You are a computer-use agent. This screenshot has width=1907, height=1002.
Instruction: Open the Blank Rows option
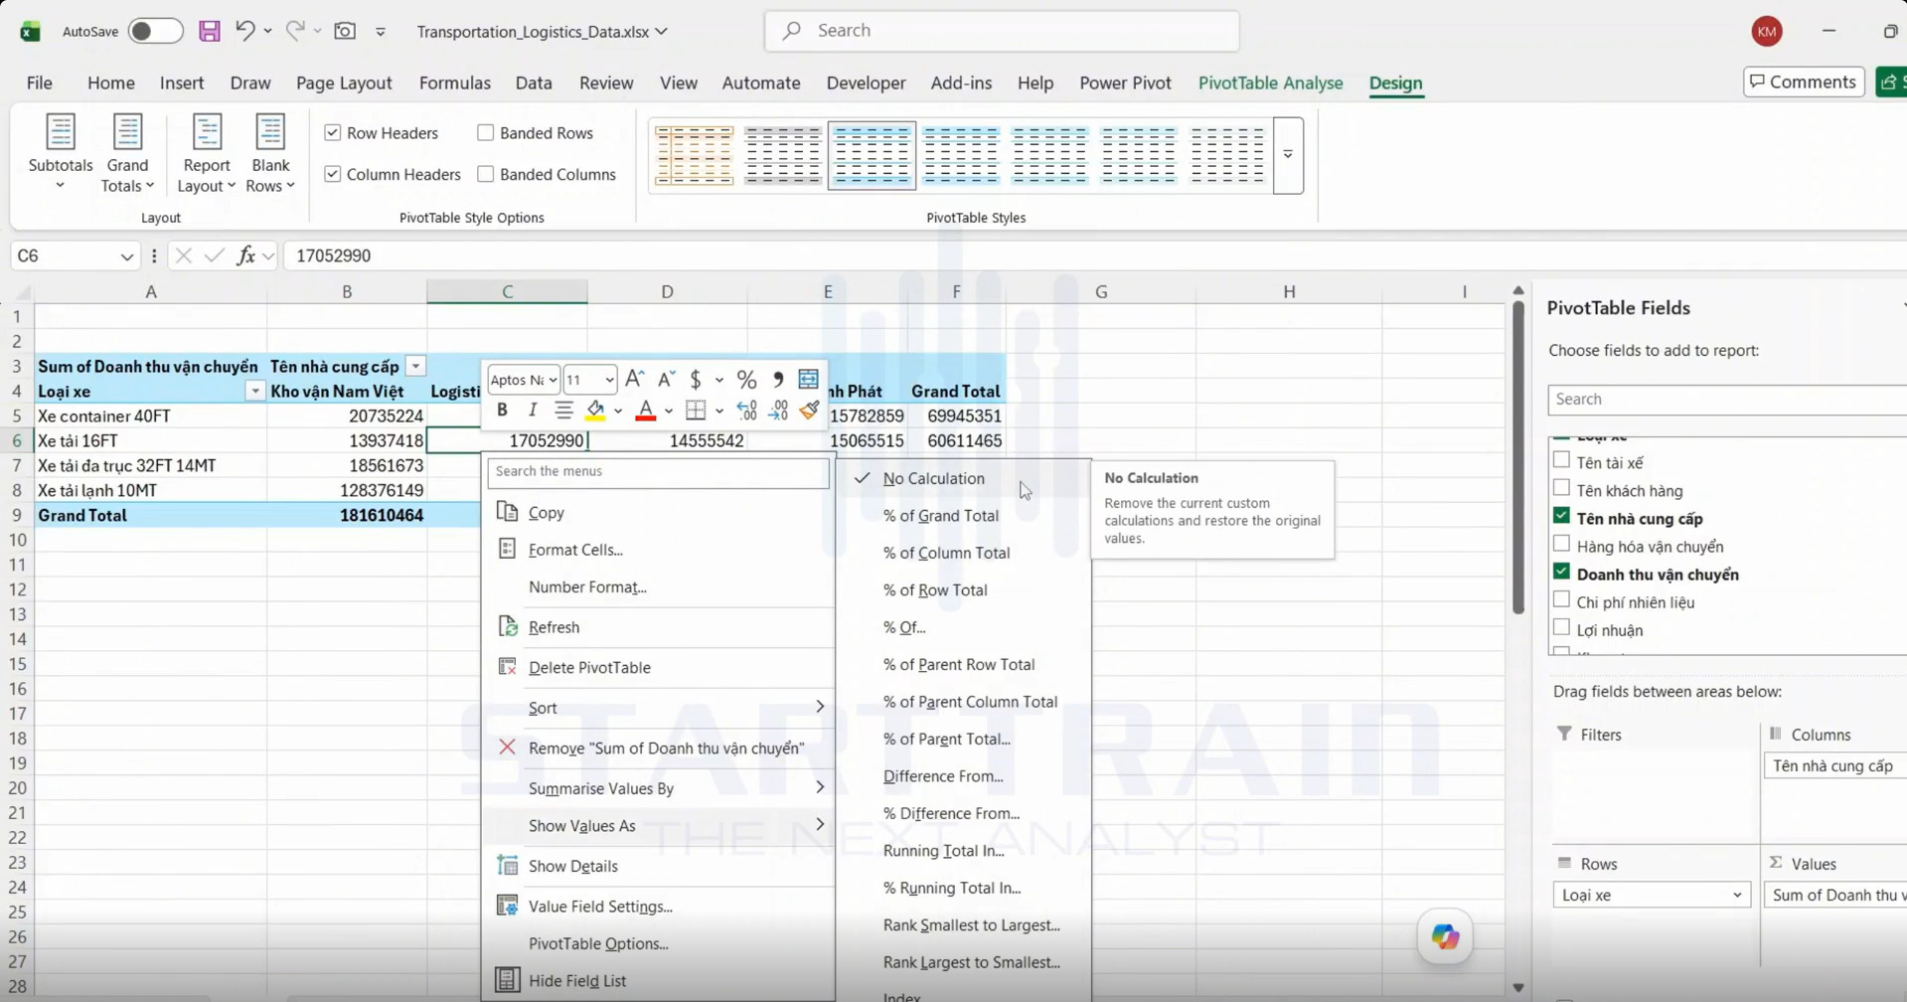270,153
